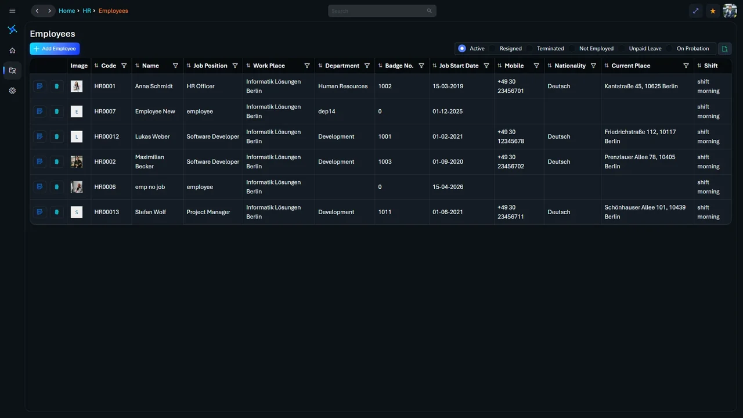Select the Resigned status filter

[492, 49]
